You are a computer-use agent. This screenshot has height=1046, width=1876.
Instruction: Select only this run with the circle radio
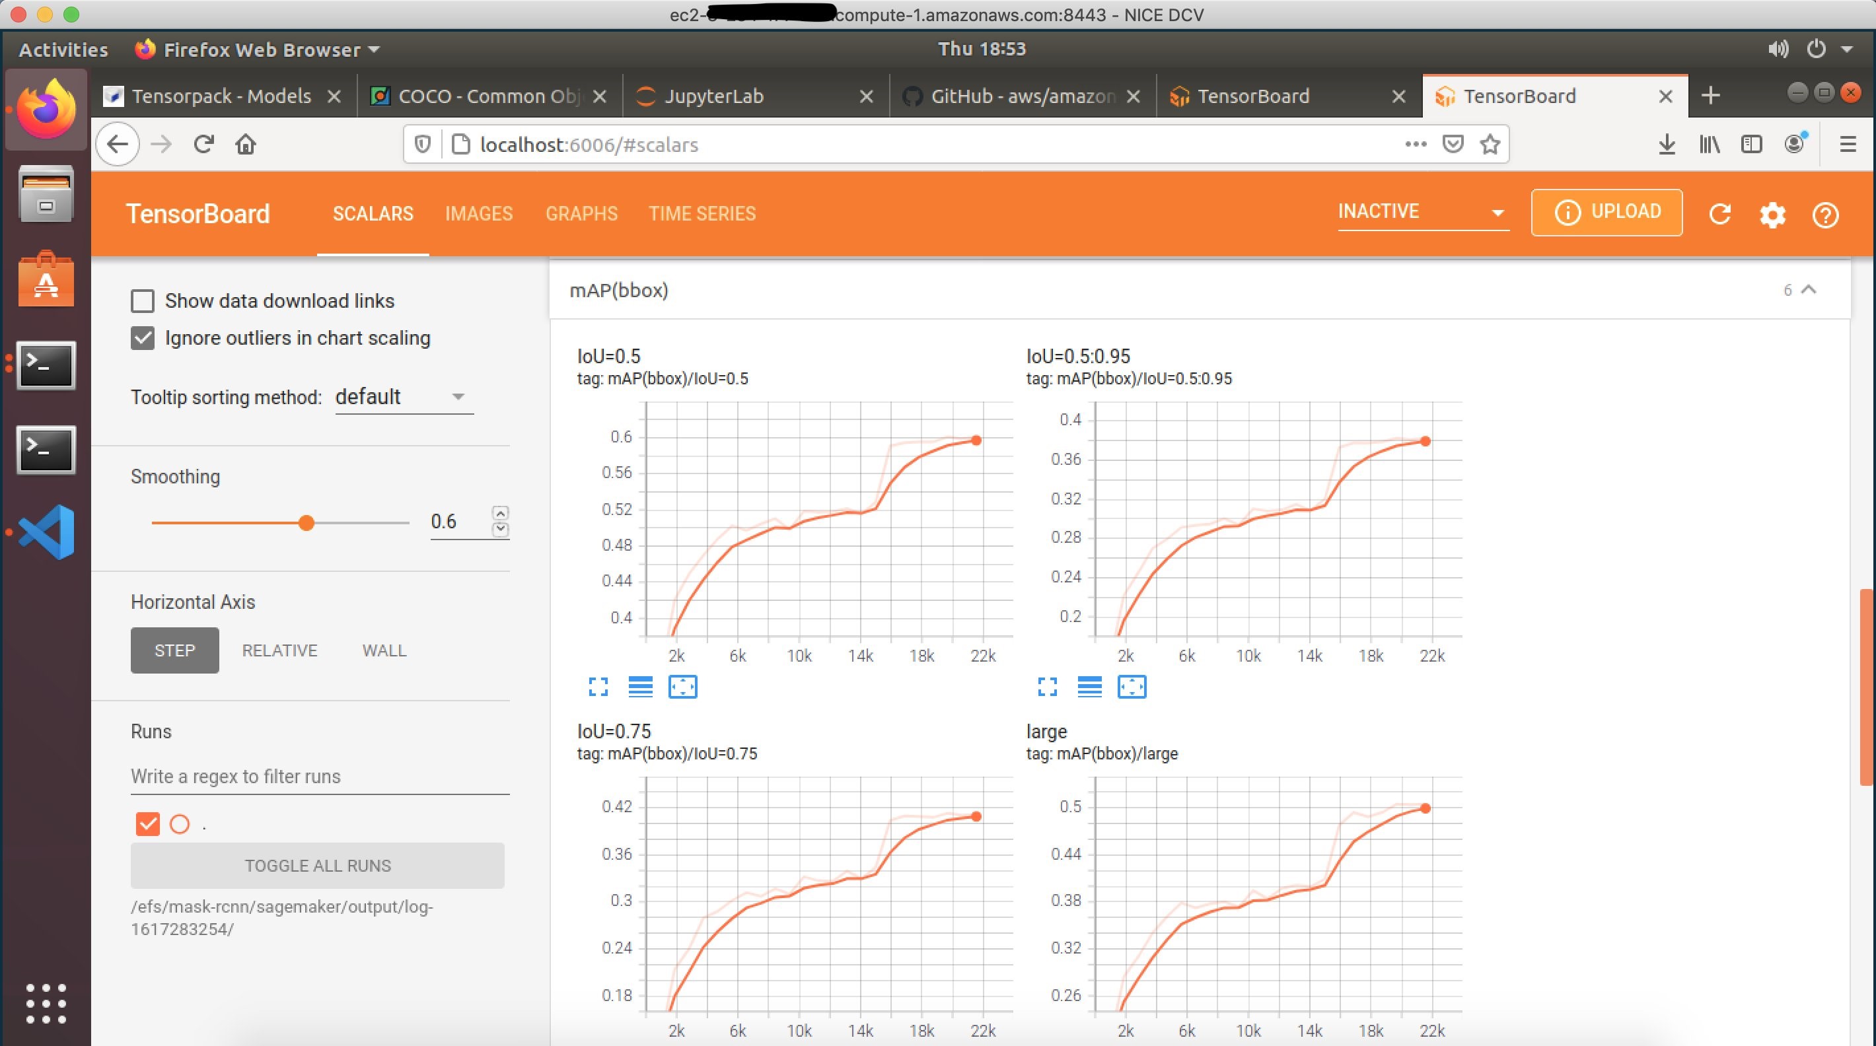click(x=179, y=824)
